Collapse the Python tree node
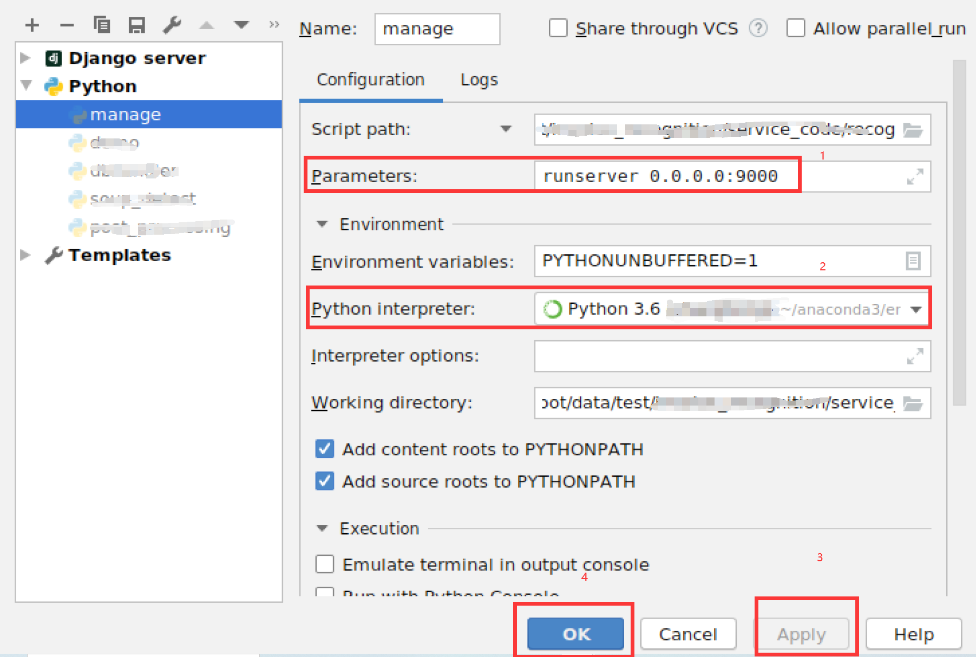 26,85
